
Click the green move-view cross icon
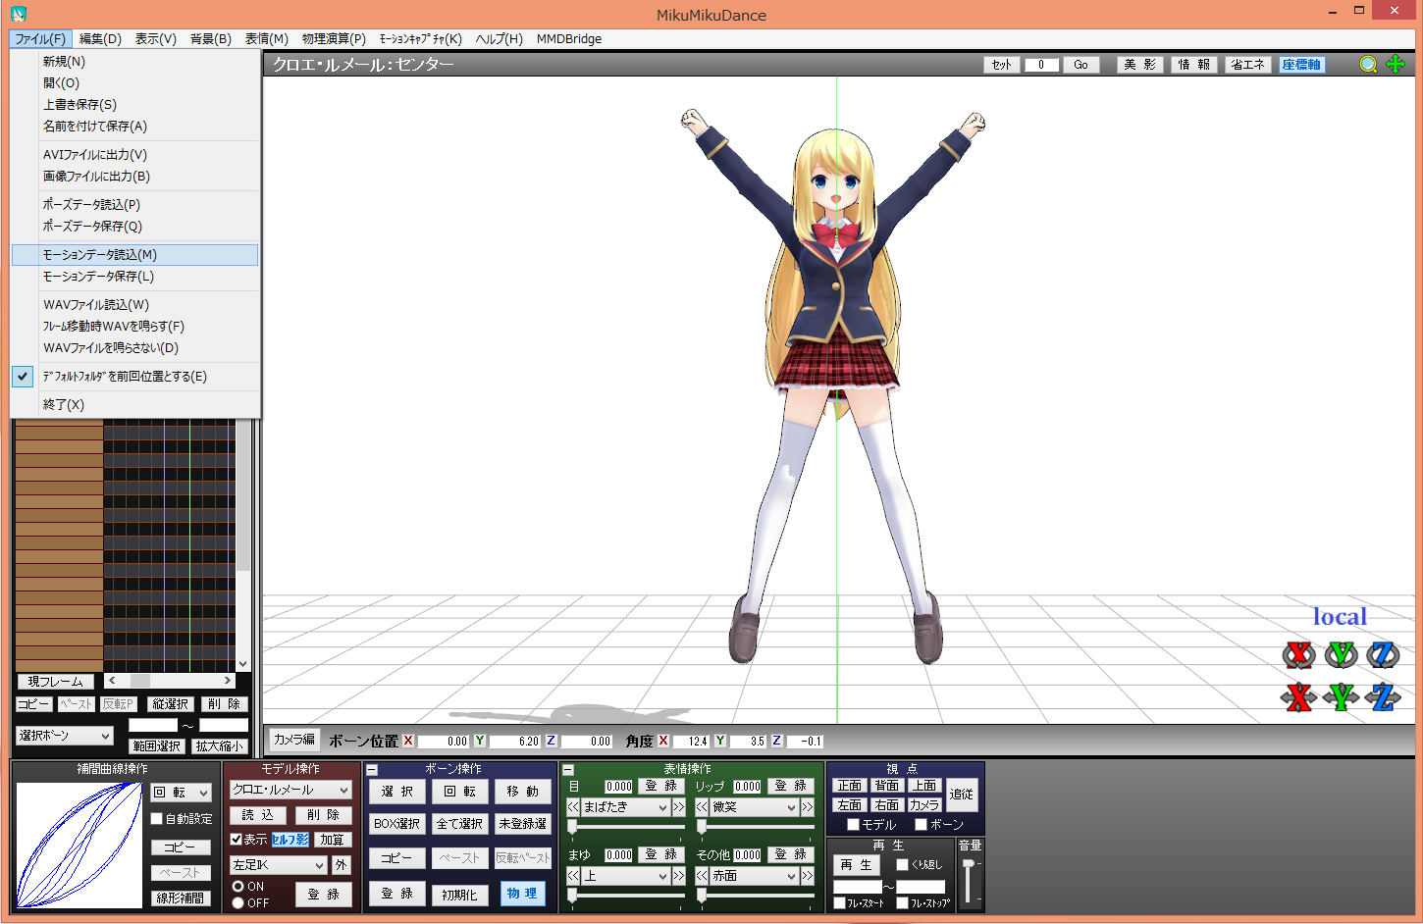1396,65
